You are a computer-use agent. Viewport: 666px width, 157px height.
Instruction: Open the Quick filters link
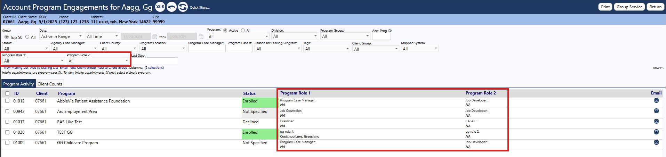point(200,8)
